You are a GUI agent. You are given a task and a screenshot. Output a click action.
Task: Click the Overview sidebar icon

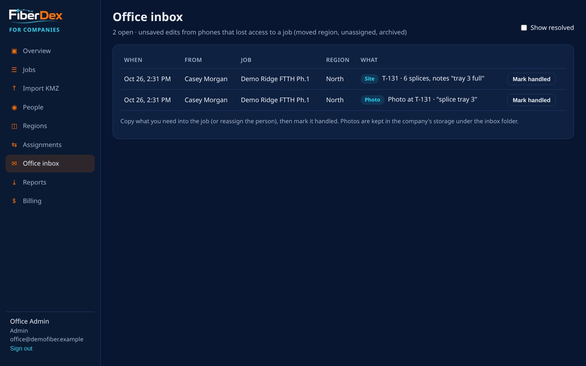tap(14, 51)
